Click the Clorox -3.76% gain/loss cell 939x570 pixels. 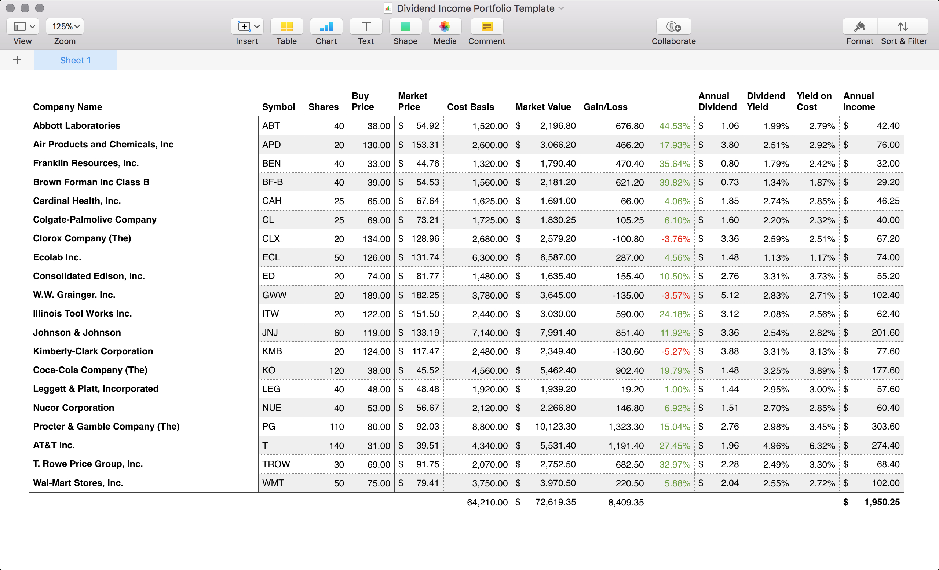coord(675,239)
